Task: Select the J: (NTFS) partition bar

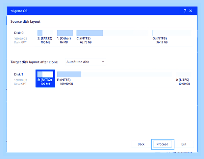Action: tap(184, 74)
